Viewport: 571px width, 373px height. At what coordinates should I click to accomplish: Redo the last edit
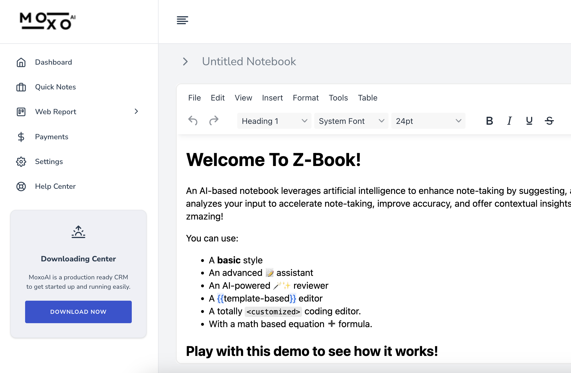214,121
